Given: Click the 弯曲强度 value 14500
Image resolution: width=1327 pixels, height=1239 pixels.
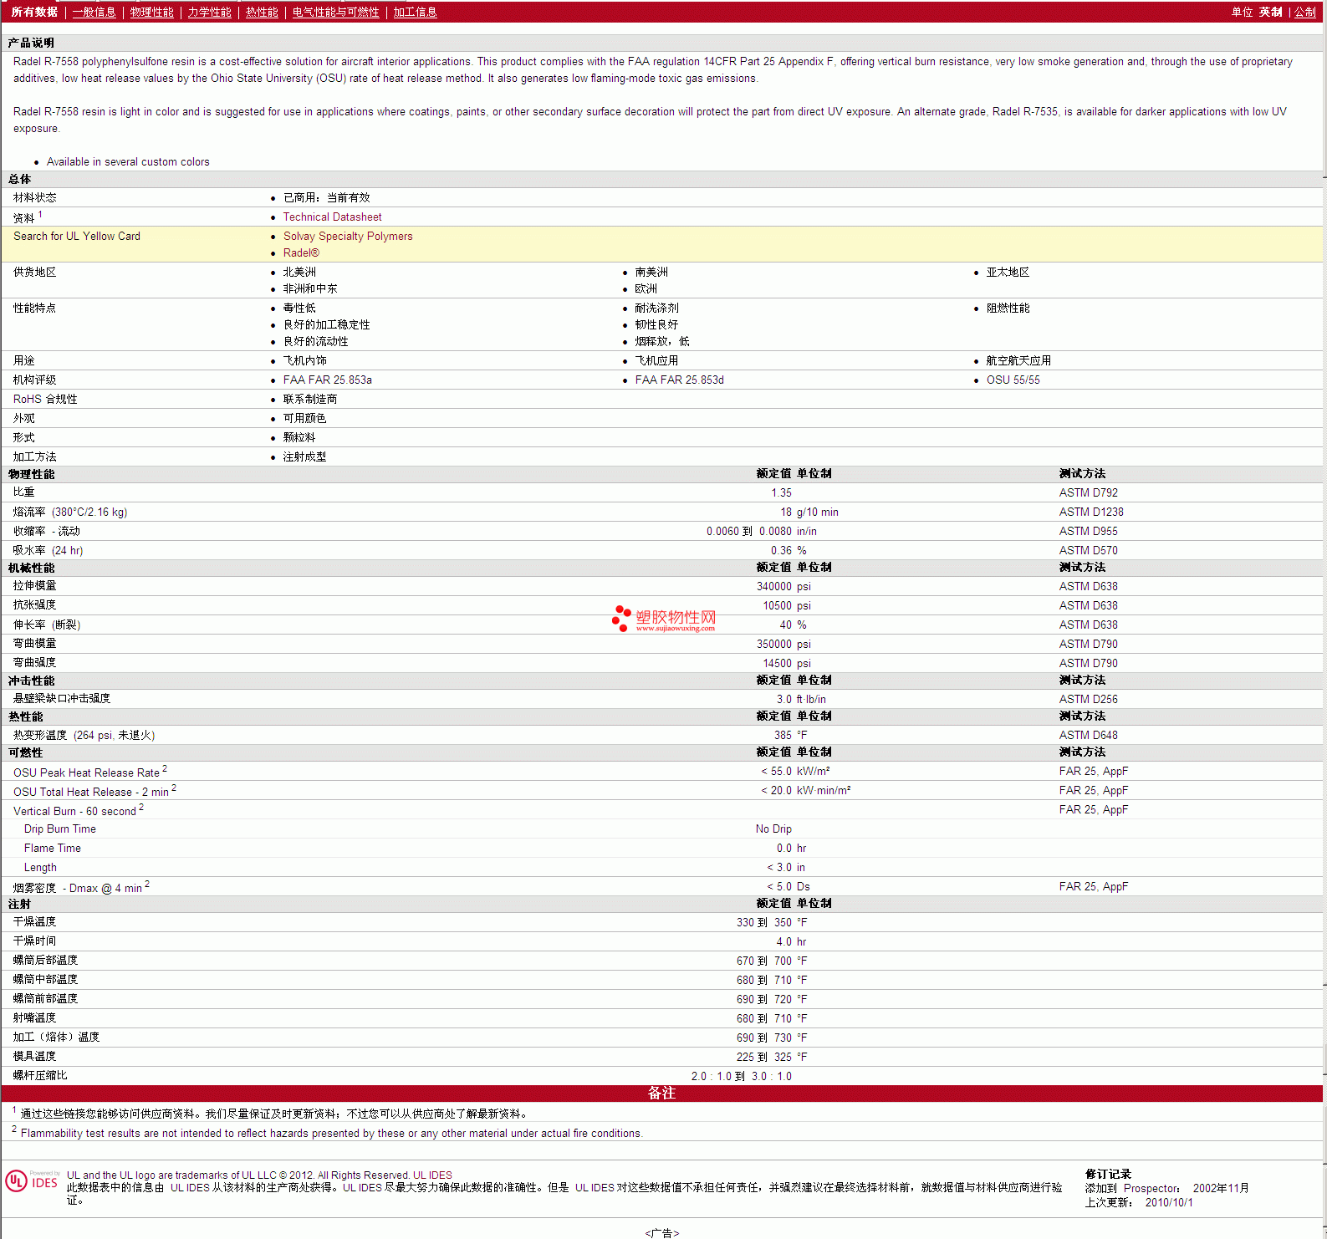Looking at the screenshot, I should pyautogui.click(x=777, y=663).
